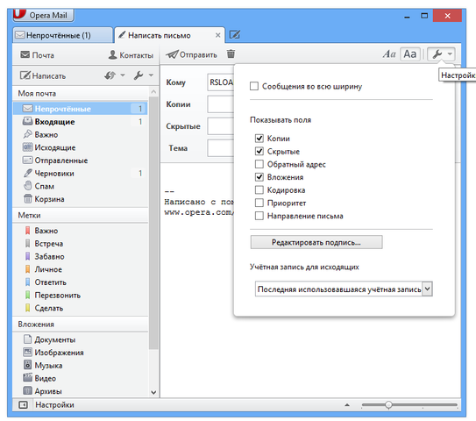Open new compose tab icon beside the tabs

(235, 34)
